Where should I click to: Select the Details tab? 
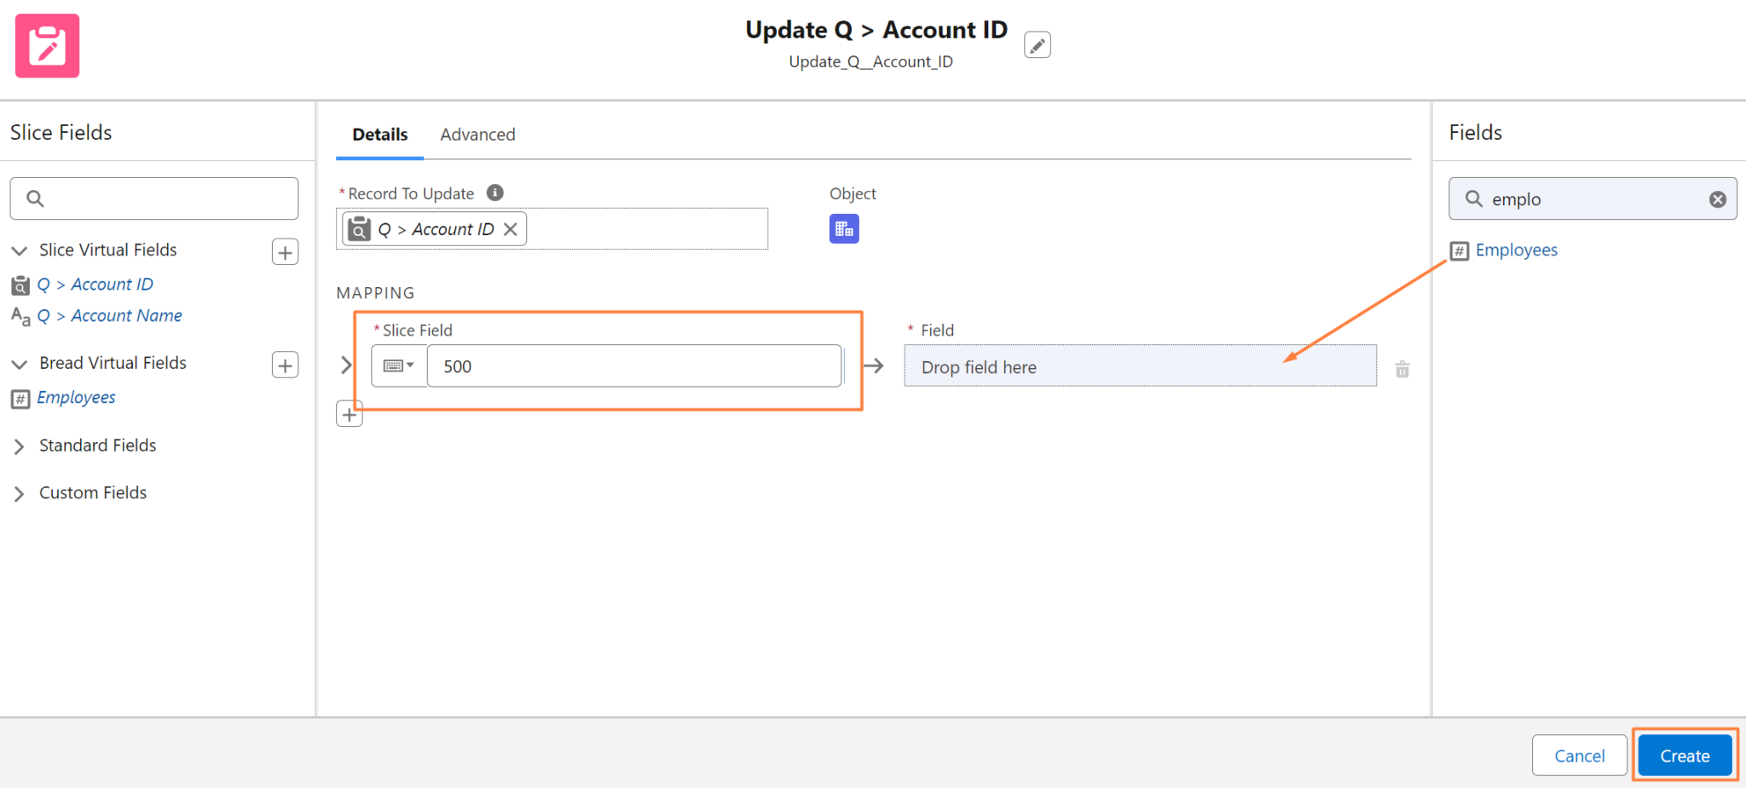[379, 134]
